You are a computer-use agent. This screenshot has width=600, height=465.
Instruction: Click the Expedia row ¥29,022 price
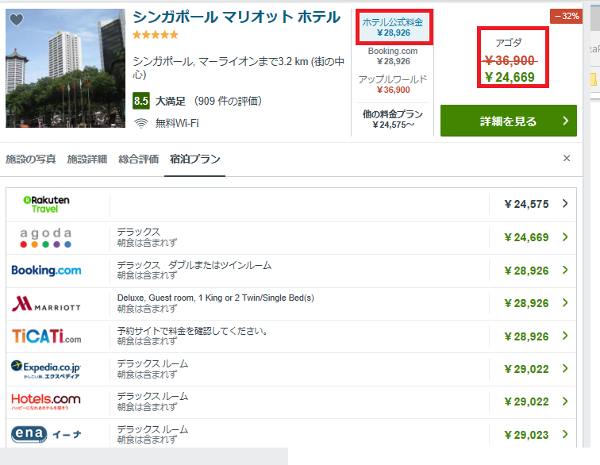526,369
